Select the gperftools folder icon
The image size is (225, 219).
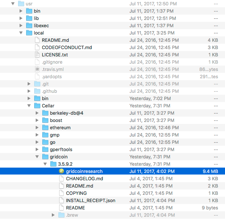(45, 150)
